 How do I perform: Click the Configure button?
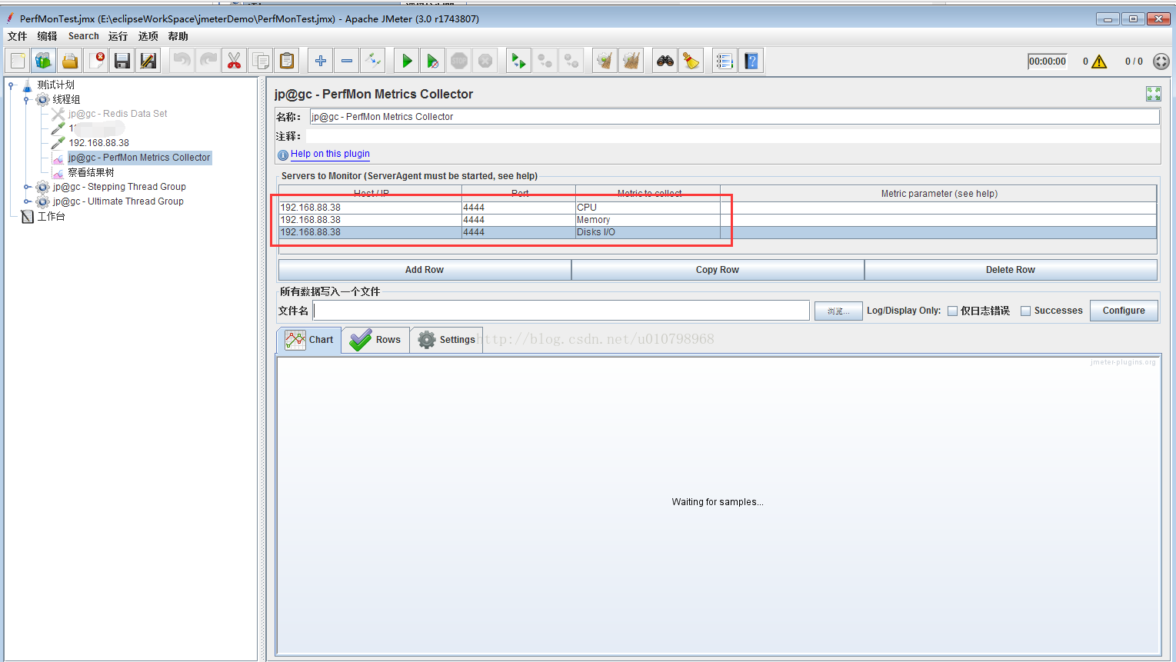tap(1124, 311)
